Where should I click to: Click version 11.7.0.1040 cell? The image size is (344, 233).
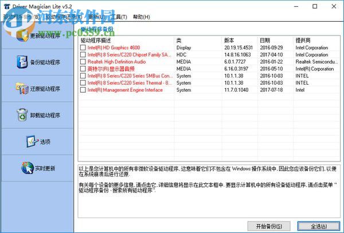236,90
